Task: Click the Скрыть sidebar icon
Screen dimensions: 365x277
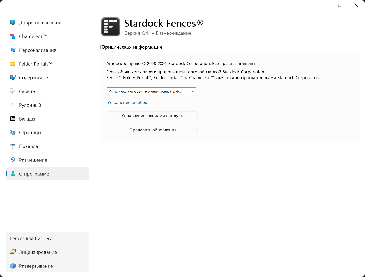Action: click(13, 91)
